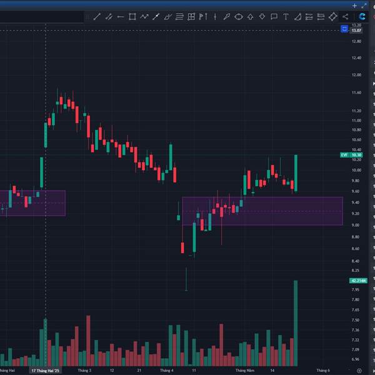Select the brush drawing tool
Image resolution: width=375 pixels, height=375 pixels.
(x=167, y=17)
